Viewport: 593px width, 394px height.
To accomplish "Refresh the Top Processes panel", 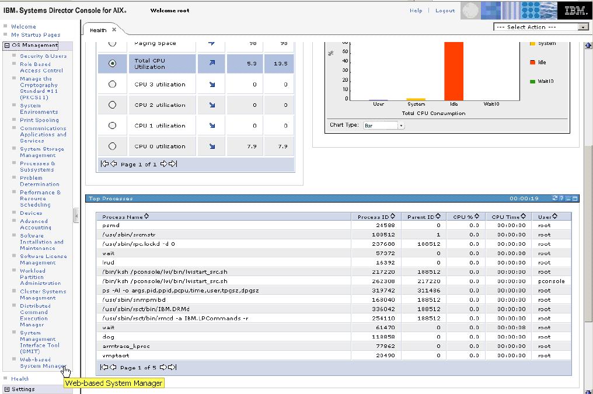I will pos(554,198).
